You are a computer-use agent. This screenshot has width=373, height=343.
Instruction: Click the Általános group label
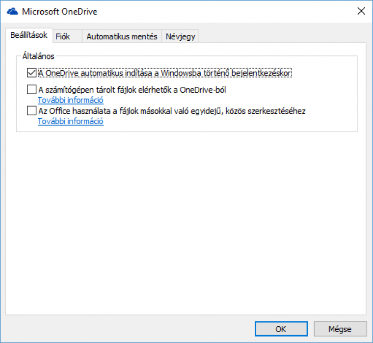click(x=38, y=56)
